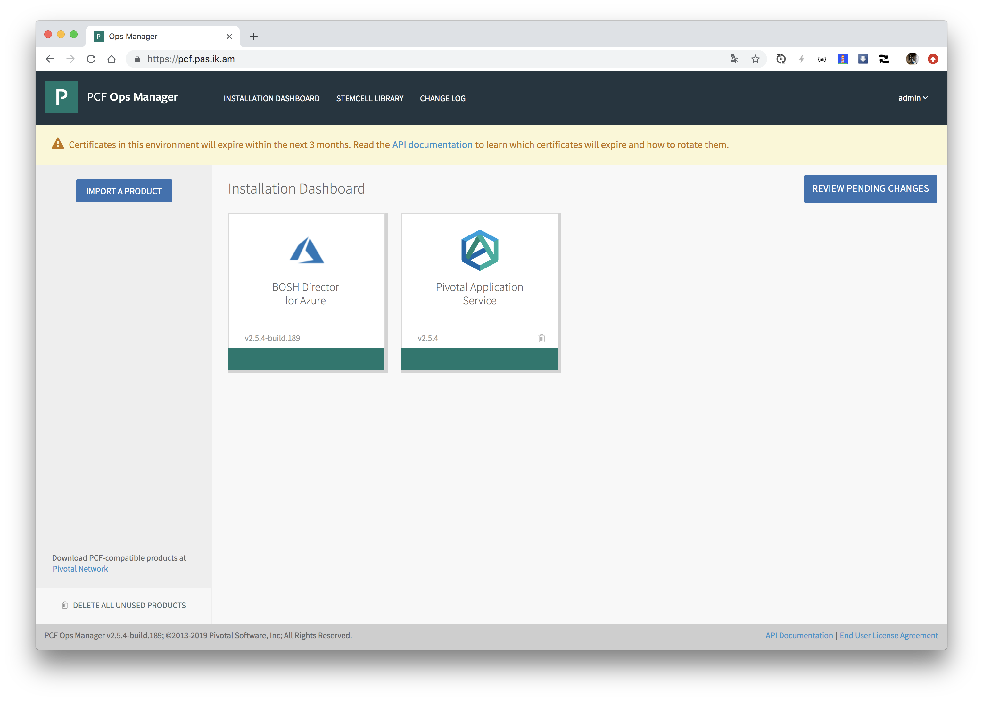Open the Stemcell Library tab
983x701 pixels.
pyautogui.click(x=369, y=98)
